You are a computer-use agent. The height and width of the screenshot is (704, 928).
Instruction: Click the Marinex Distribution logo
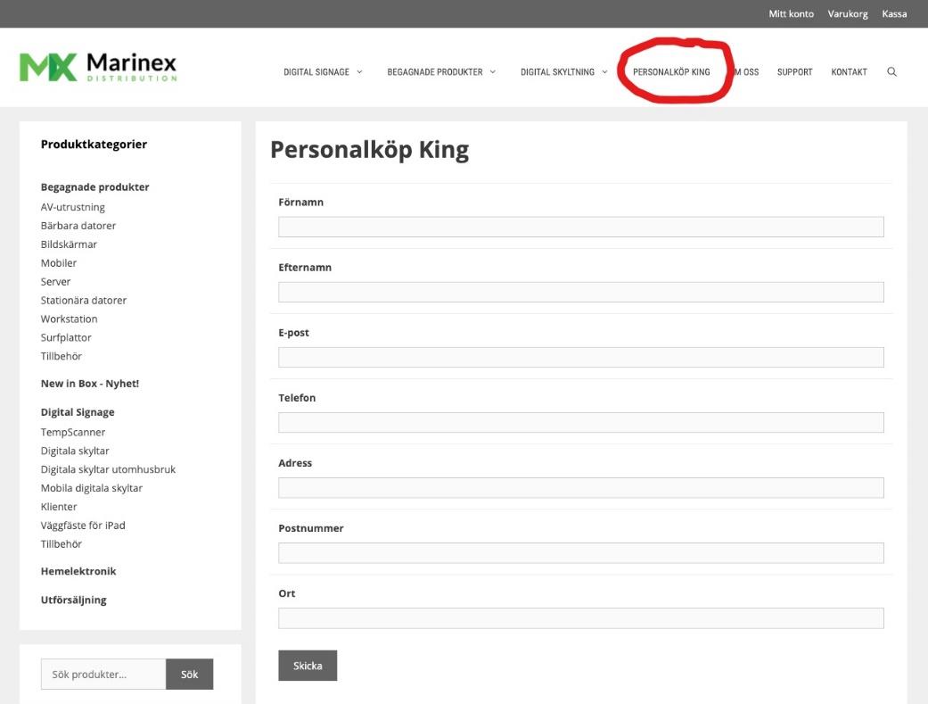pos(98,66)
